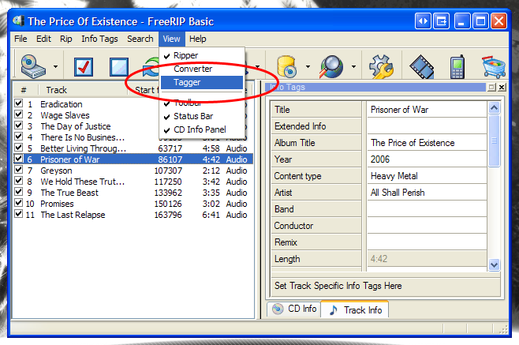
Task: Uncheck track 7 Greyson checkbox
Action: click(19, 170)
